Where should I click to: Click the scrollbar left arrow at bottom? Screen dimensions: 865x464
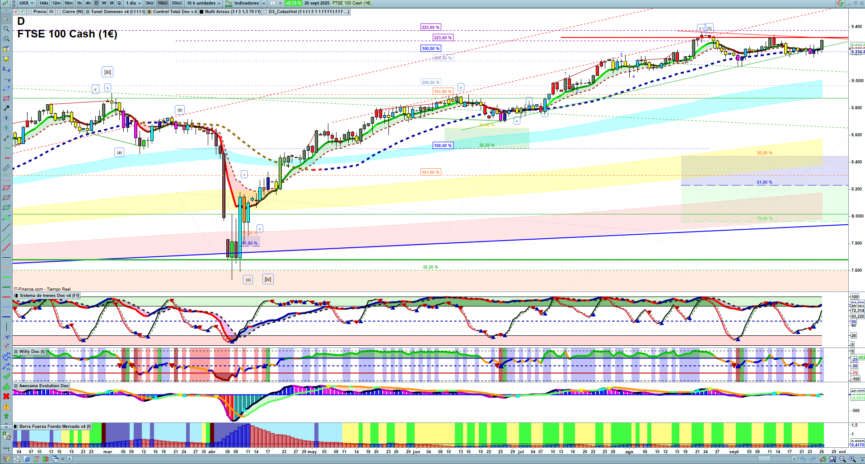[x=69, y=459]
